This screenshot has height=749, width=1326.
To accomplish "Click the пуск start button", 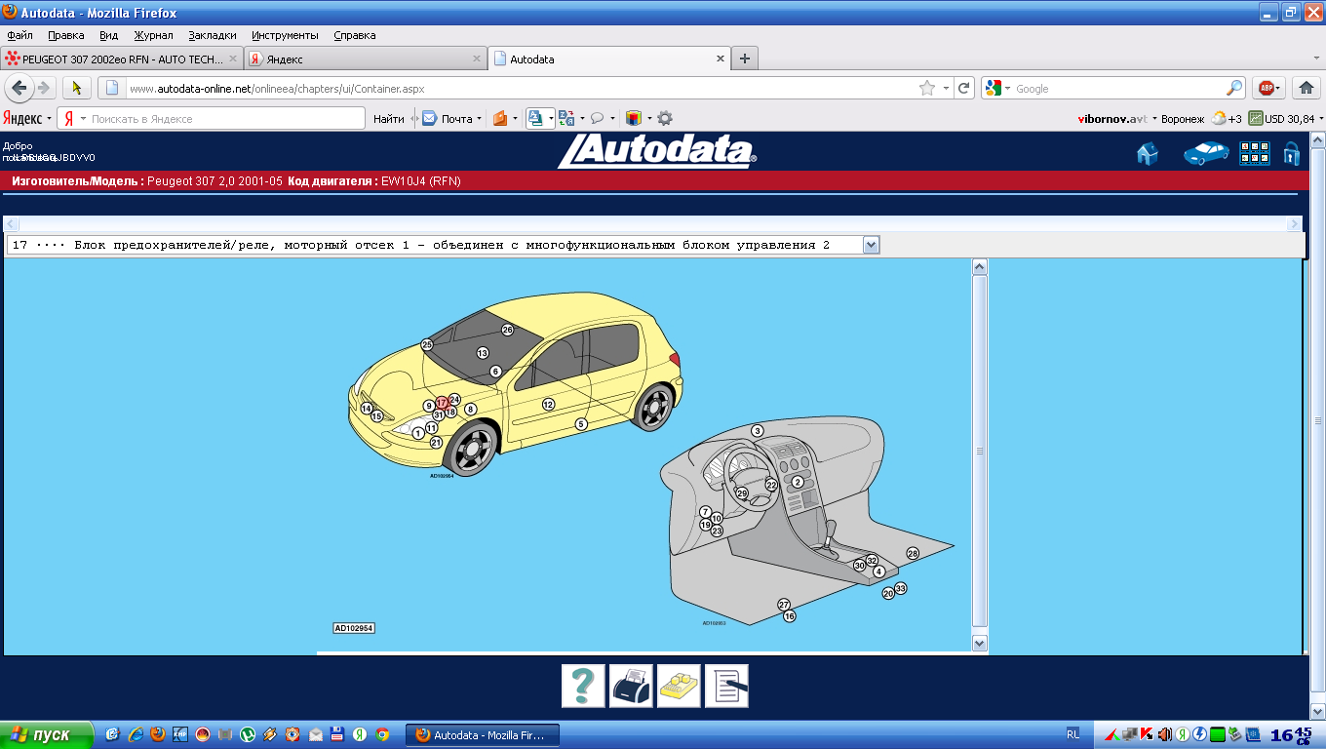I will (48, 734).
